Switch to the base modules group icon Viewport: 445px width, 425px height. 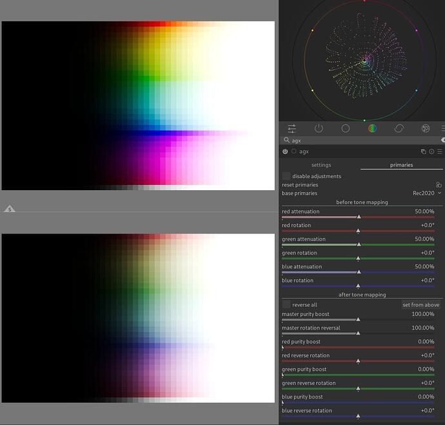coord(346,128)
